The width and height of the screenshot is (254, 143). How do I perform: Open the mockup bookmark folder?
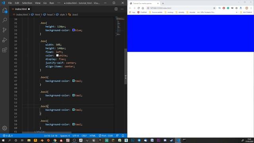click(169, 12)
